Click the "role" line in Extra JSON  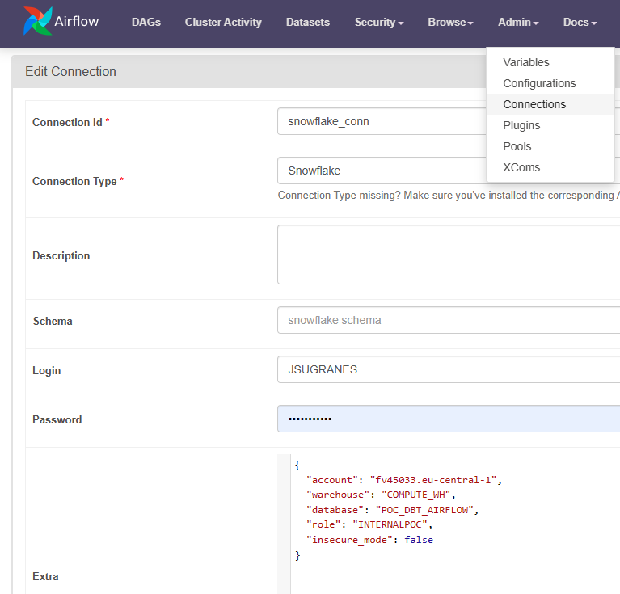tap(369, 524)
